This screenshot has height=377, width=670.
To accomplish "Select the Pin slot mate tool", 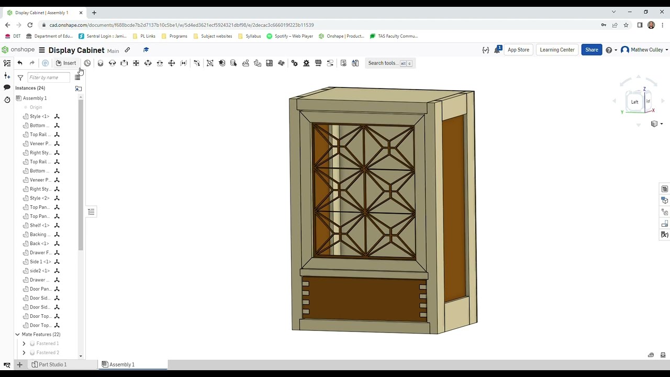I will [x=160, y=63].
